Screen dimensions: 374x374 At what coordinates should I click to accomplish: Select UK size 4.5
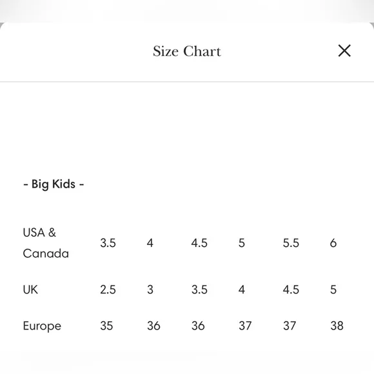click(291, 290)
